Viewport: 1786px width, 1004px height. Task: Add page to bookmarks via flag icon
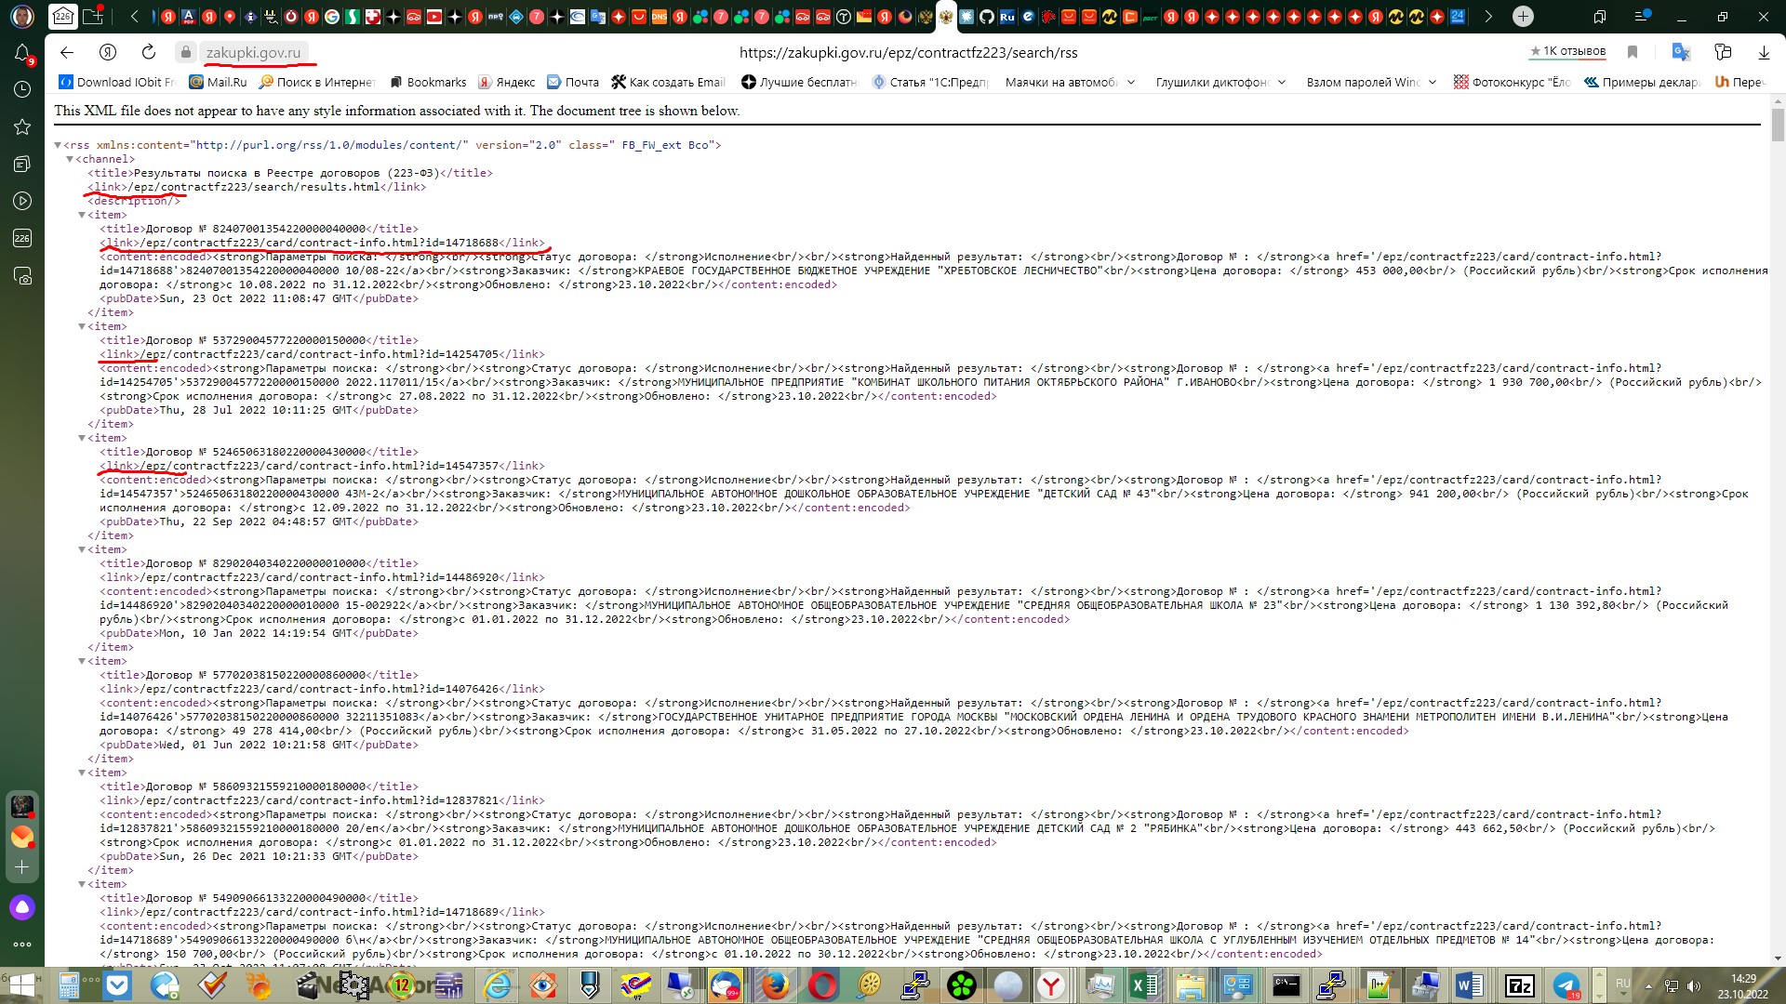1632,53
